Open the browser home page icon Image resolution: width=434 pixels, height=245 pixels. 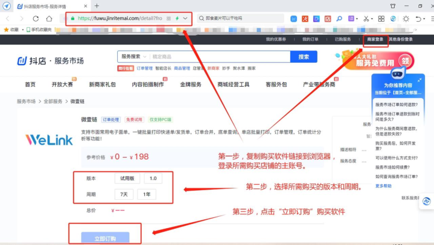click(49, 19)
